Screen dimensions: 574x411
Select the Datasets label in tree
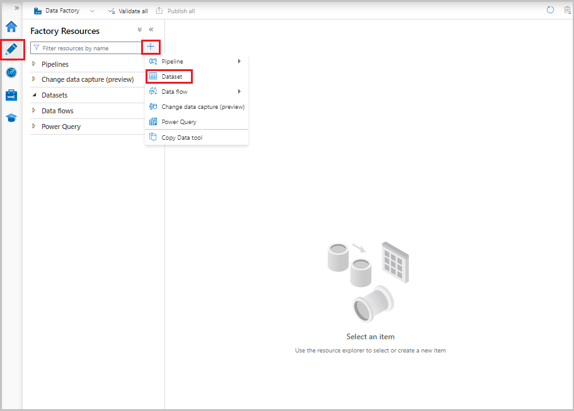(x=55, y=95)
